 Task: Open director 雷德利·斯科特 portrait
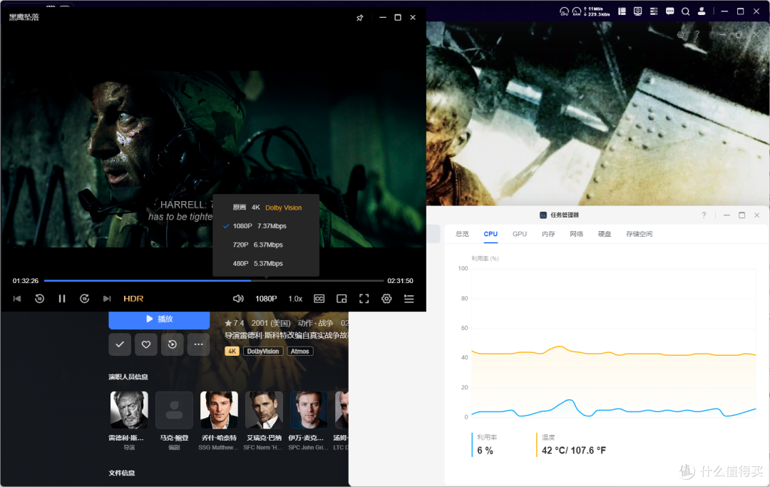[x=129, y=410]
